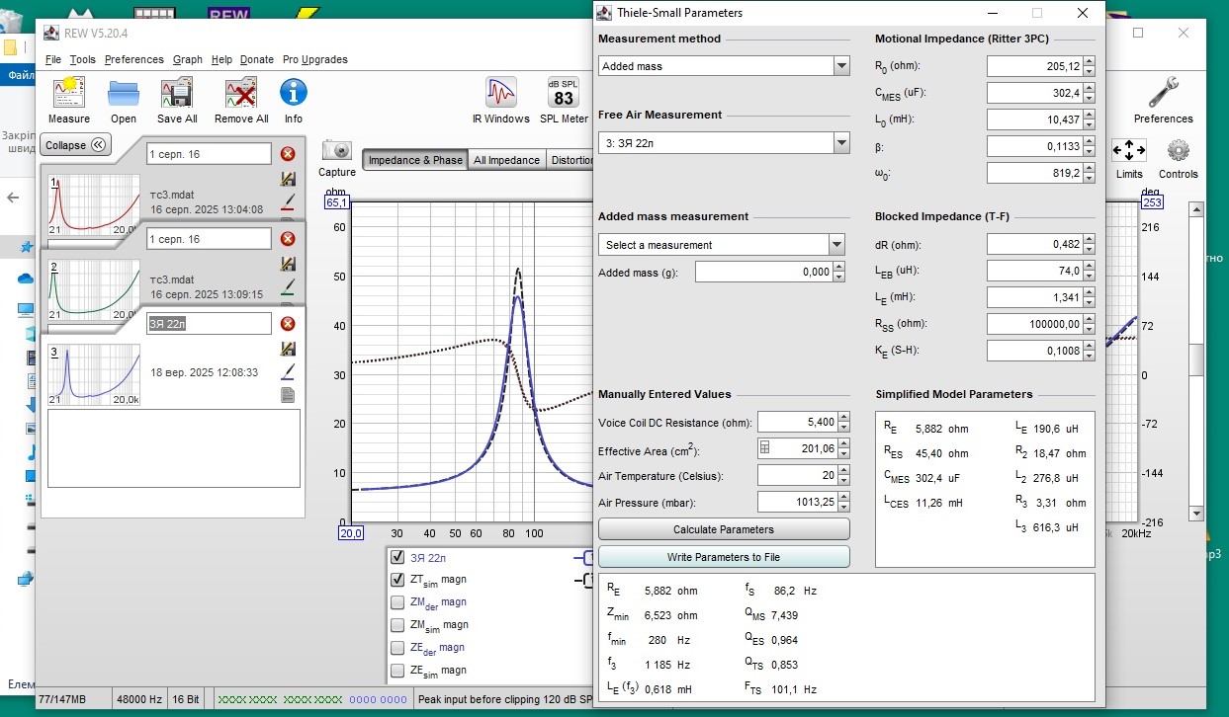Click the Voice Coil DC Resistance field
The image size is (1229, 717).
coord(796,423)
